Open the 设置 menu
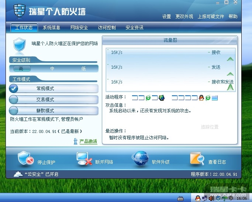 (166, 16)
